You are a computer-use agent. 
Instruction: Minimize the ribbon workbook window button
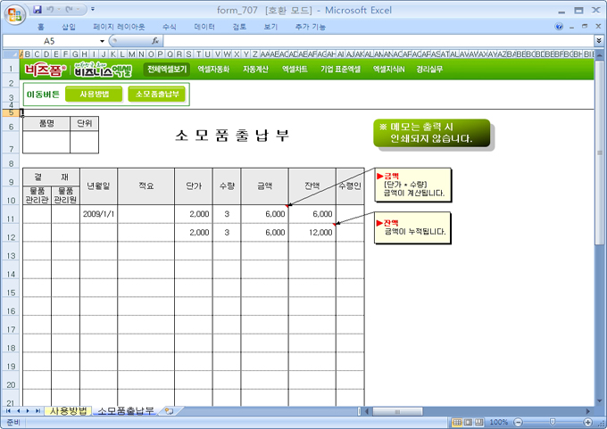coord(572,27)
